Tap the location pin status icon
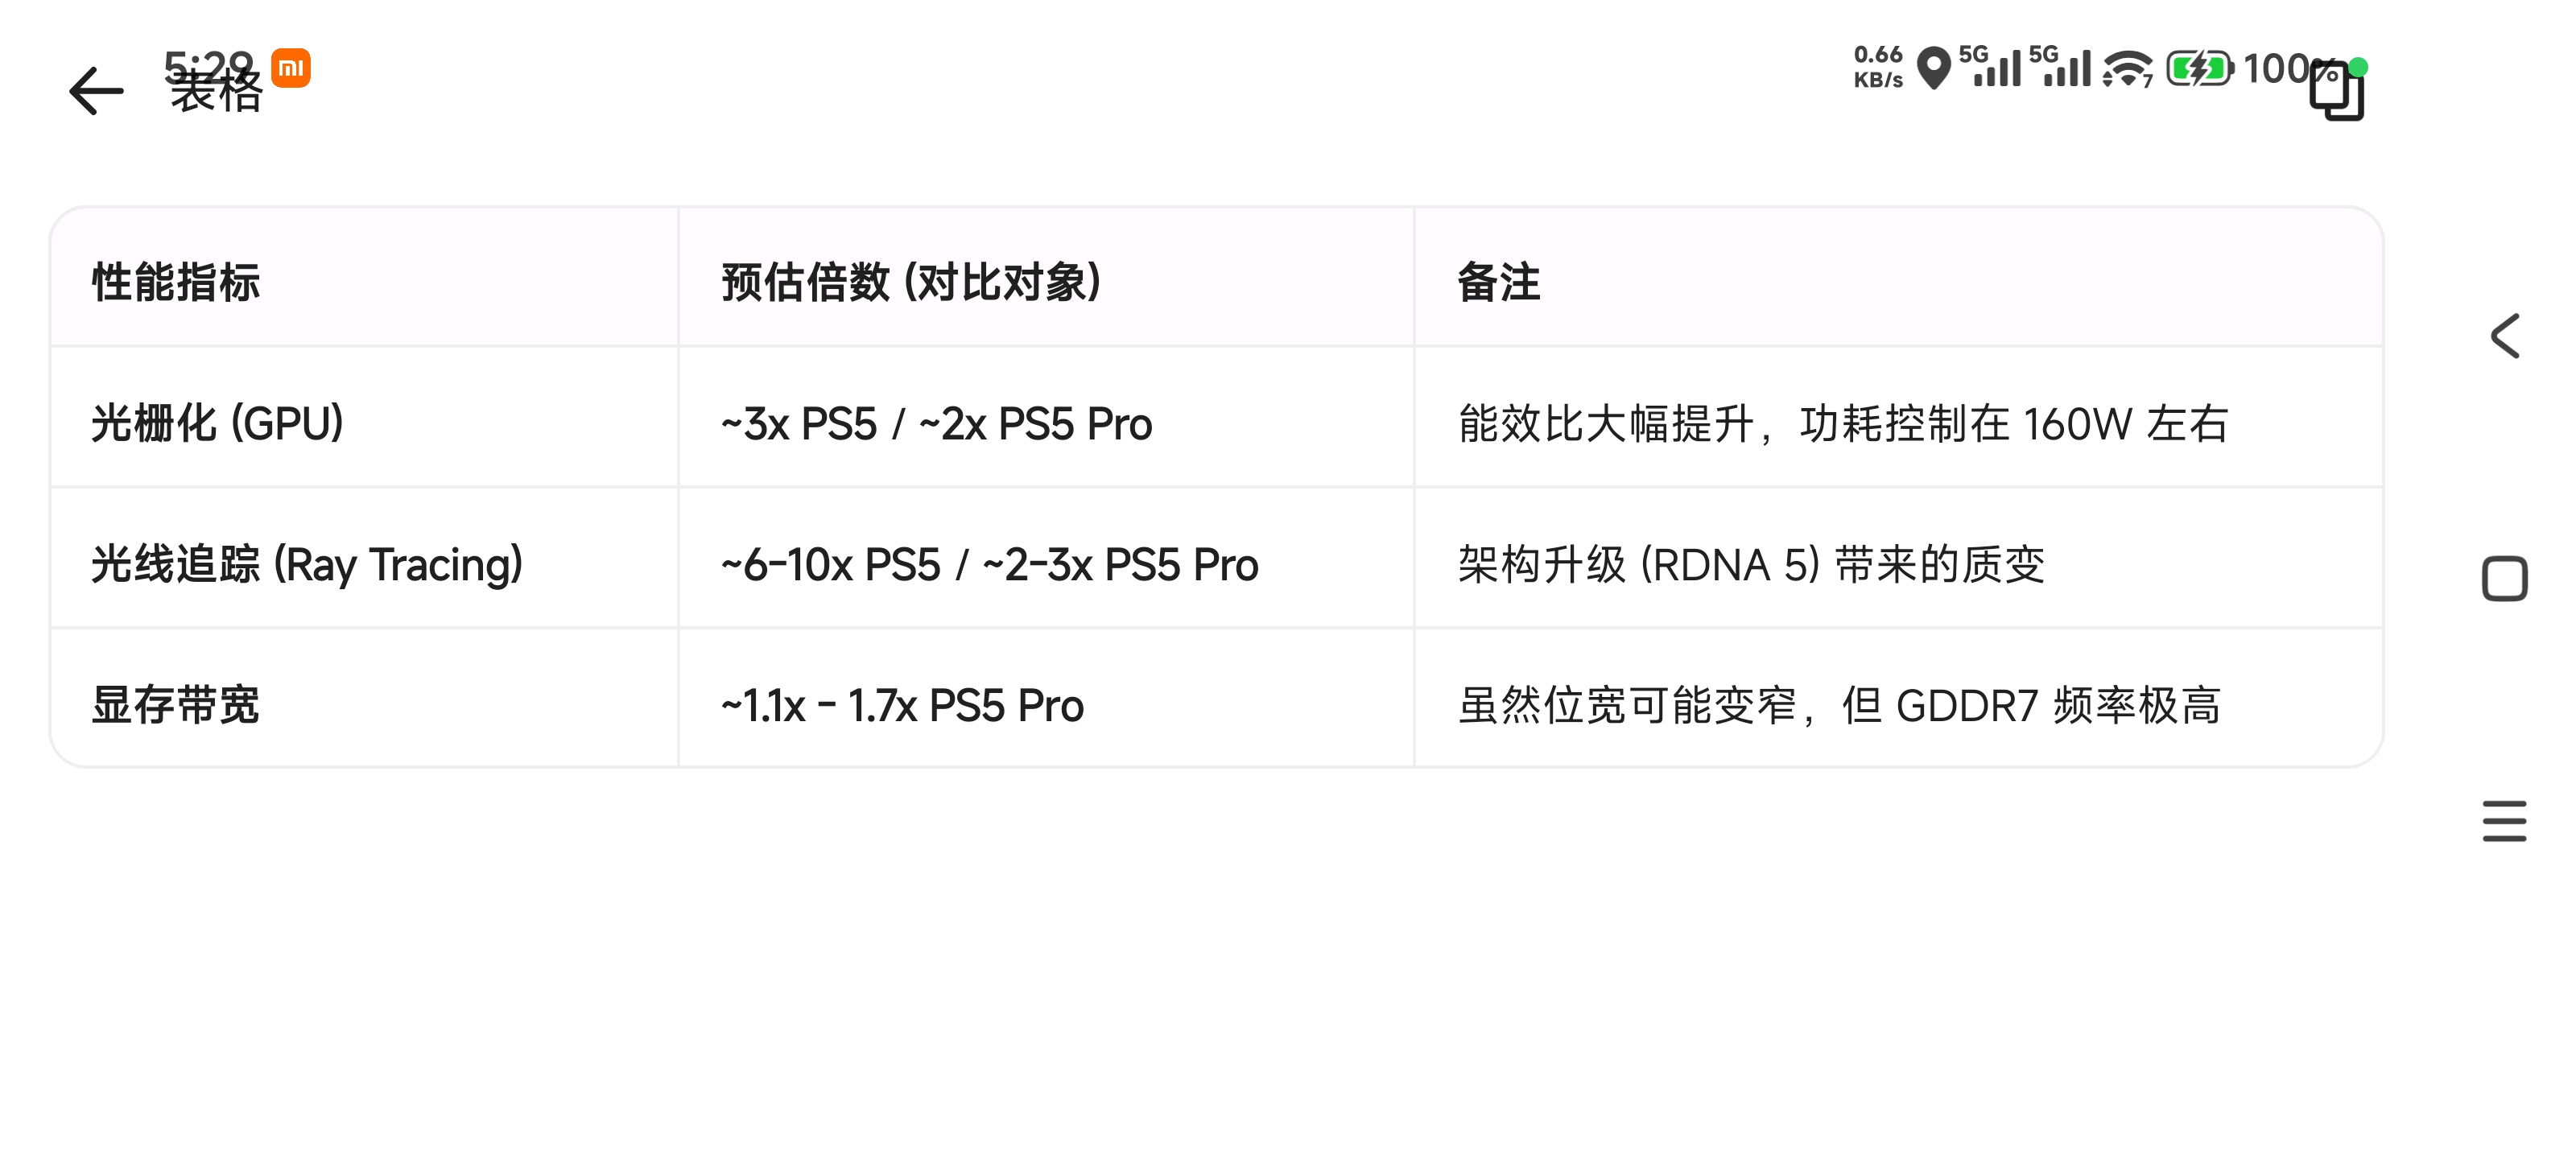This screenshot has height=1159, width=2576. coord(1934,68)
